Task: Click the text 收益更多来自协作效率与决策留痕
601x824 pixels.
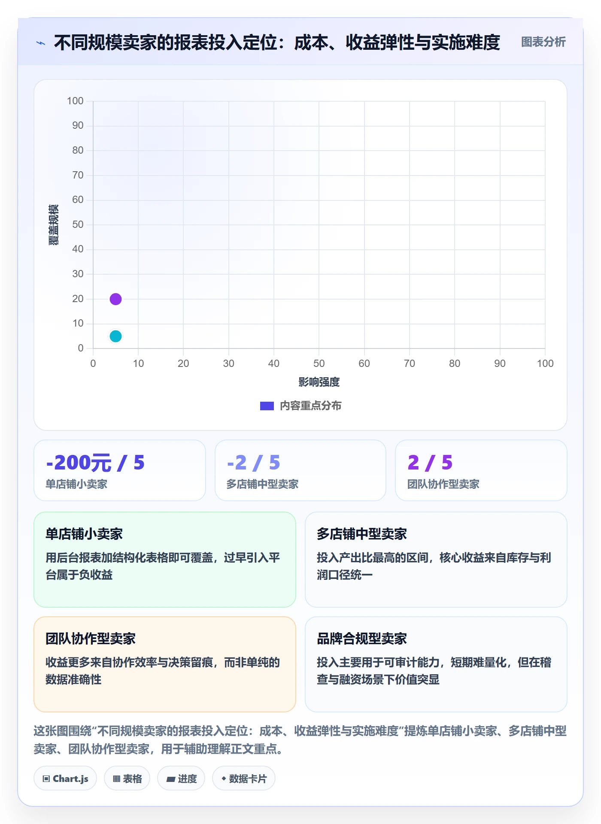Action: click(x=129, y=662)
